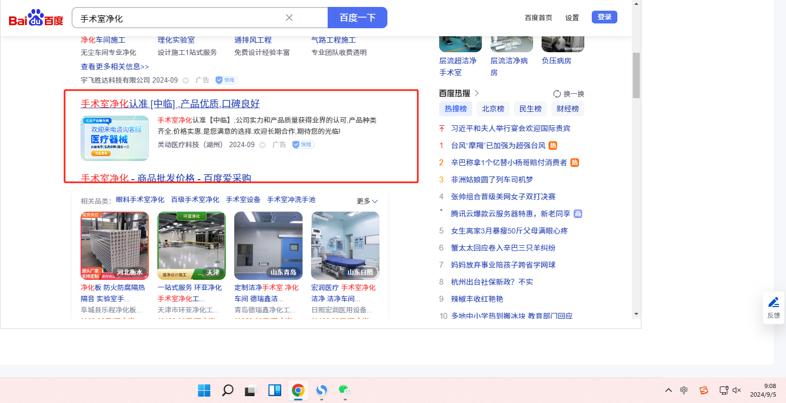Click the 登录 login button

click(605, 17)
